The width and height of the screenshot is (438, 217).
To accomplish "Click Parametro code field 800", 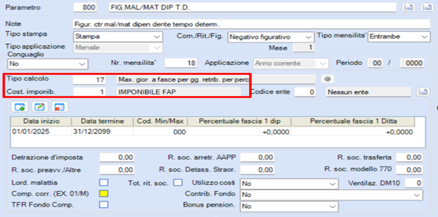I will pyautogui.click(x=85, y=8).
